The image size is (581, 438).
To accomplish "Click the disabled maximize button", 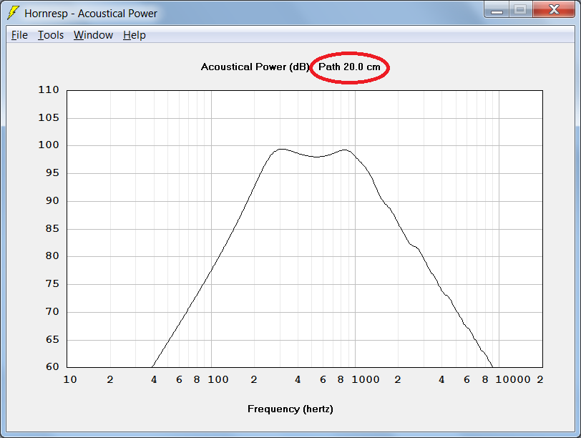I will click(x=521, y=10).
